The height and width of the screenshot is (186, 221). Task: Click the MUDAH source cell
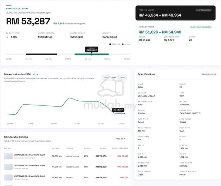[x=70, y=177]
